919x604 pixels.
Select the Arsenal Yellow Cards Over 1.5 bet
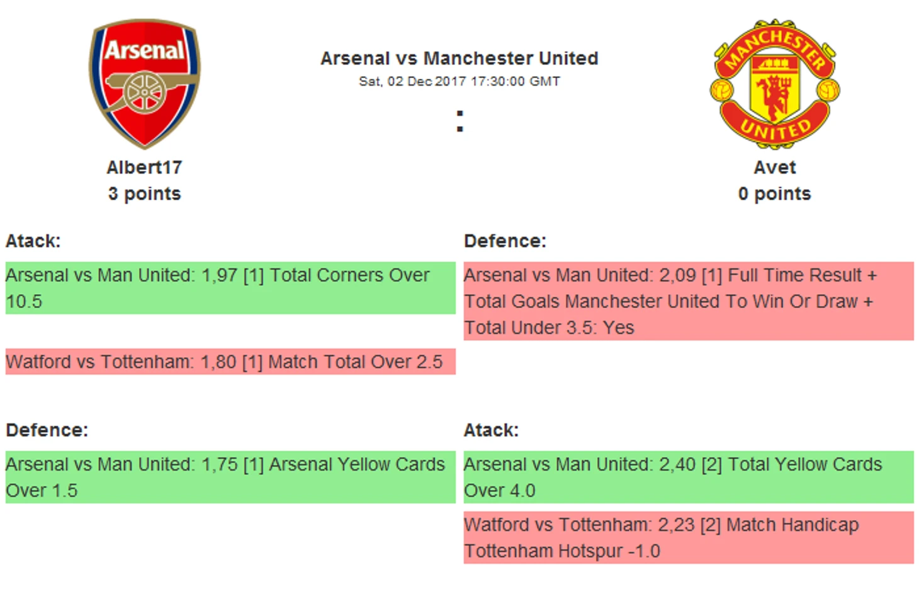(230, 477)
